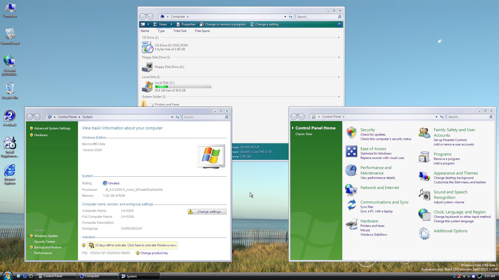Viewport: 499px width, 280px height.
Task: Collapse the Floppy Disk Drive group
Action: (x=339, y=57)
